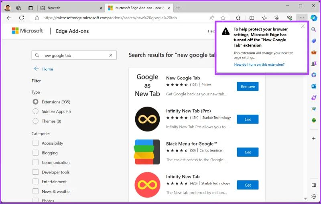321x204 pixels.
Task: Check the Communication category
Action: coord(35,162)
